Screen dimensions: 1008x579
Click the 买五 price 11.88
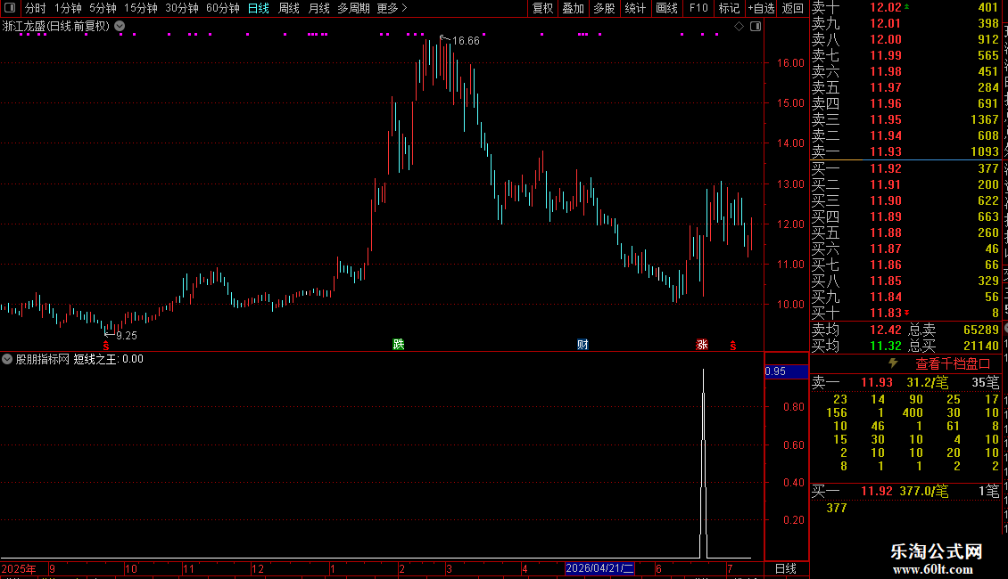tap(886, 232)
